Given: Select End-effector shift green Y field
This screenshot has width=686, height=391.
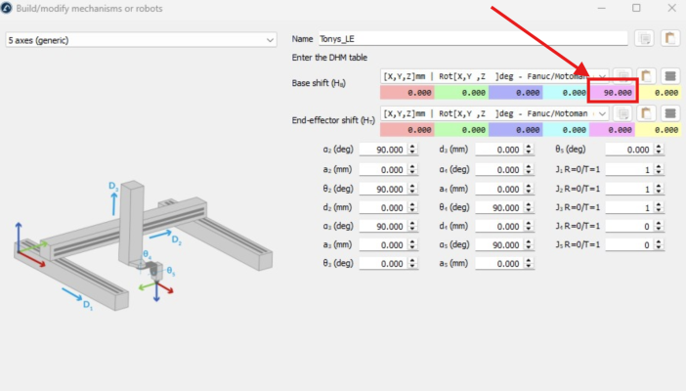Looking at the screenshot, I should [461, 130].
